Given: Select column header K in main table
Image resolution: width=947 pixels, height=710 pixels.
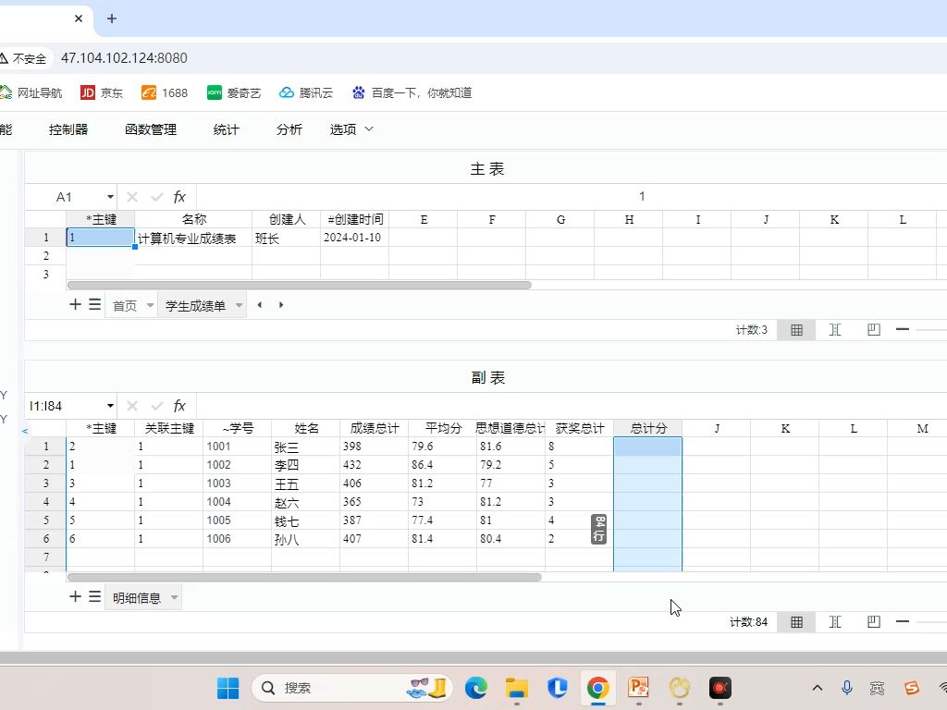Looking at the screenshot, I should 834,220.
